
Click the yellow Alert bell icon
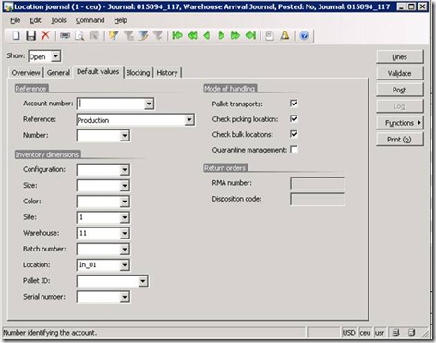tap(285, 35)
